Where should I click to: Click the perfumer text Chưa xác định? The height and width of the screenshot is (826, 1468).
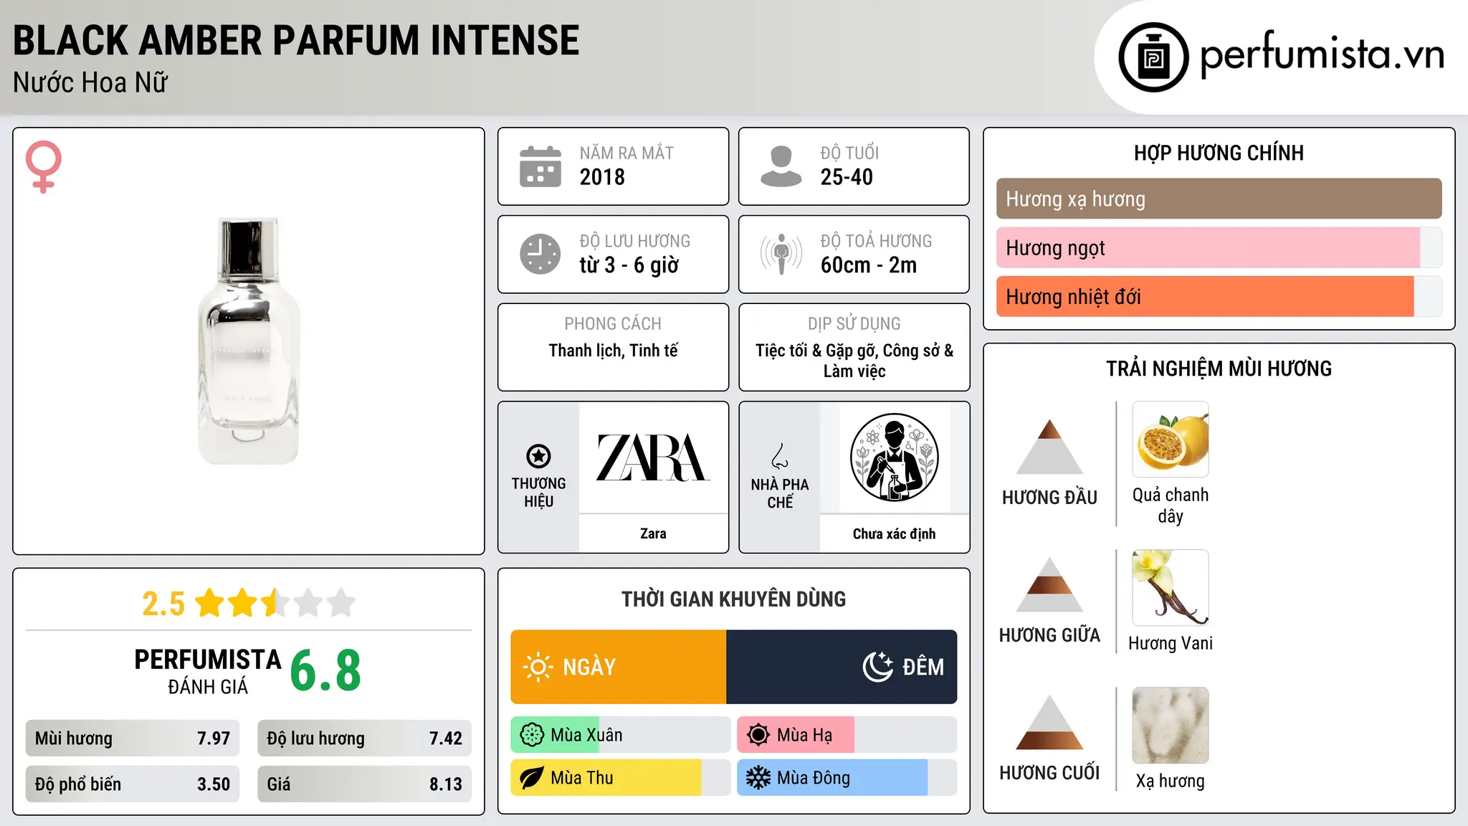coord(894,533)
